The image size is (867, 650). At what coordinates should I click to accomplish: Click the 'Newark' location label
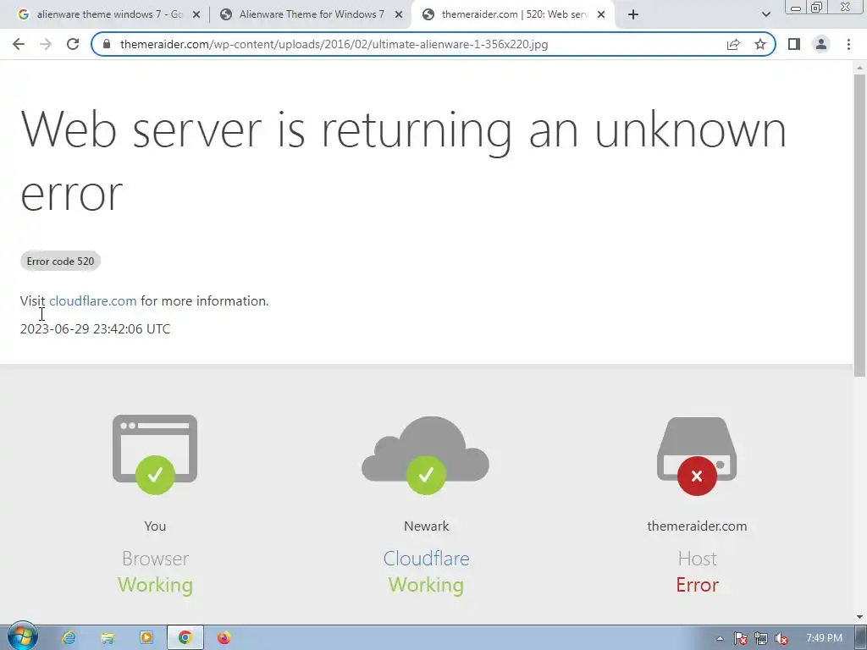[427, 526]
